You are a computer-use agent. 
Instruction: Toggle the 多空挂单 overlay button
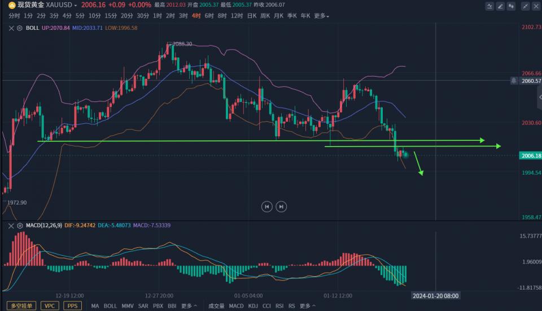21,306
